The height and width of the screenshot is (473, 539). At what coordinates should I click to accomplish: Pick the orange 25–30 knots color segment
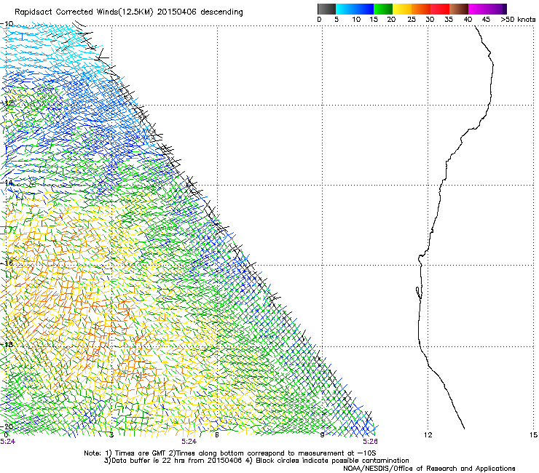421,9
